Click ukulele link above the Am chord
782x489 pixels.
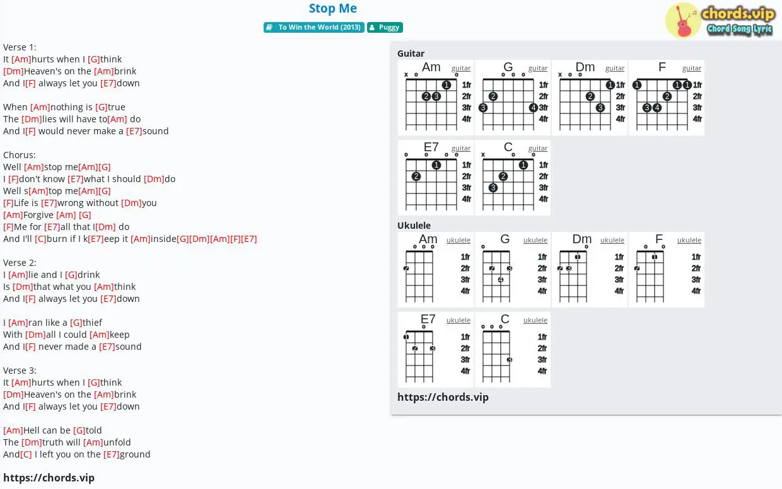click(x=458, y=240)
